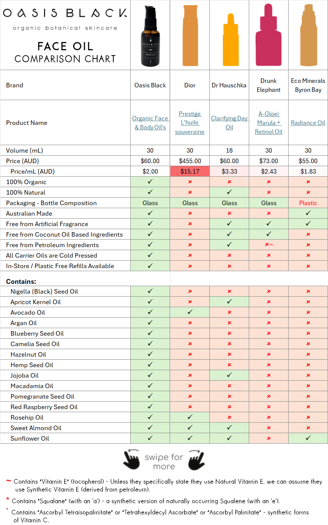Click Drunk Elephant Petroleum Ingredients cross with tilde
This screenshot has width=328, height=525.
tap(269, 245)
